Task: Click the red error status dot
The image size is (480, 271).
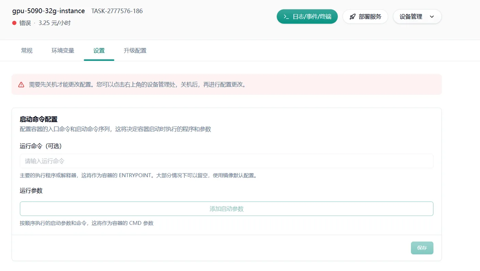Action: (x=14, y=23)
